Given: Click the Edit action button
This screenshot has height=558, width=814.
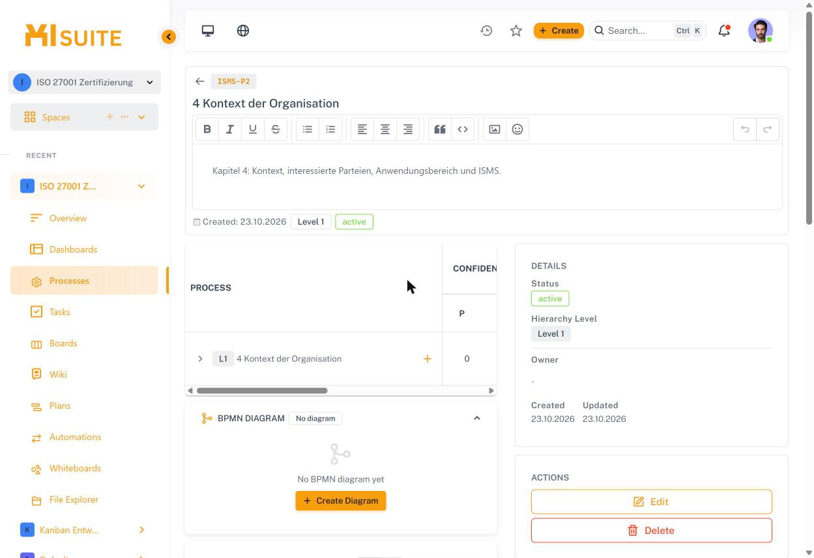Looking at the screenshot, I should (x=652, y=502).
